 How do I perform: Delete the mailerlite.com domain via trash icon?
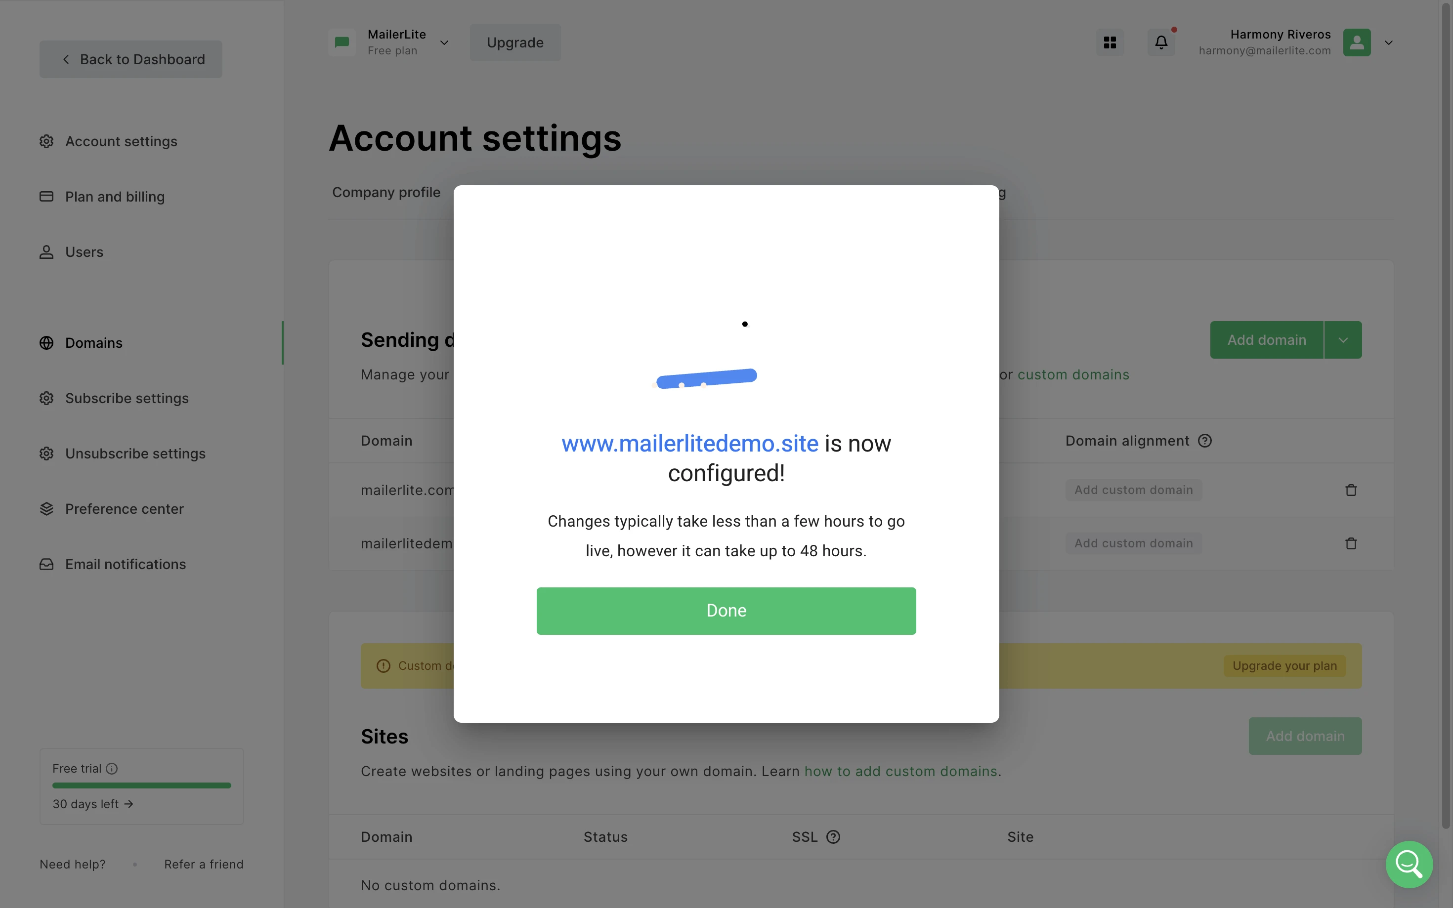(x=1351, y=490)
